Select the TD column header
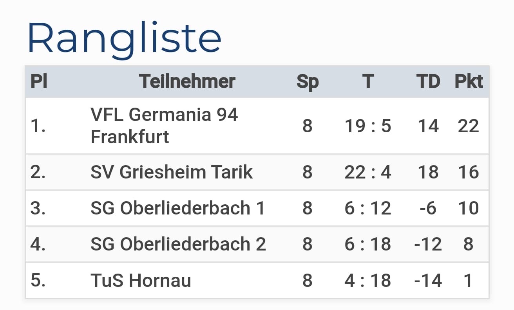Image resolution: width=514 pixels, height=310 pixels. click(x=428, y=81)
